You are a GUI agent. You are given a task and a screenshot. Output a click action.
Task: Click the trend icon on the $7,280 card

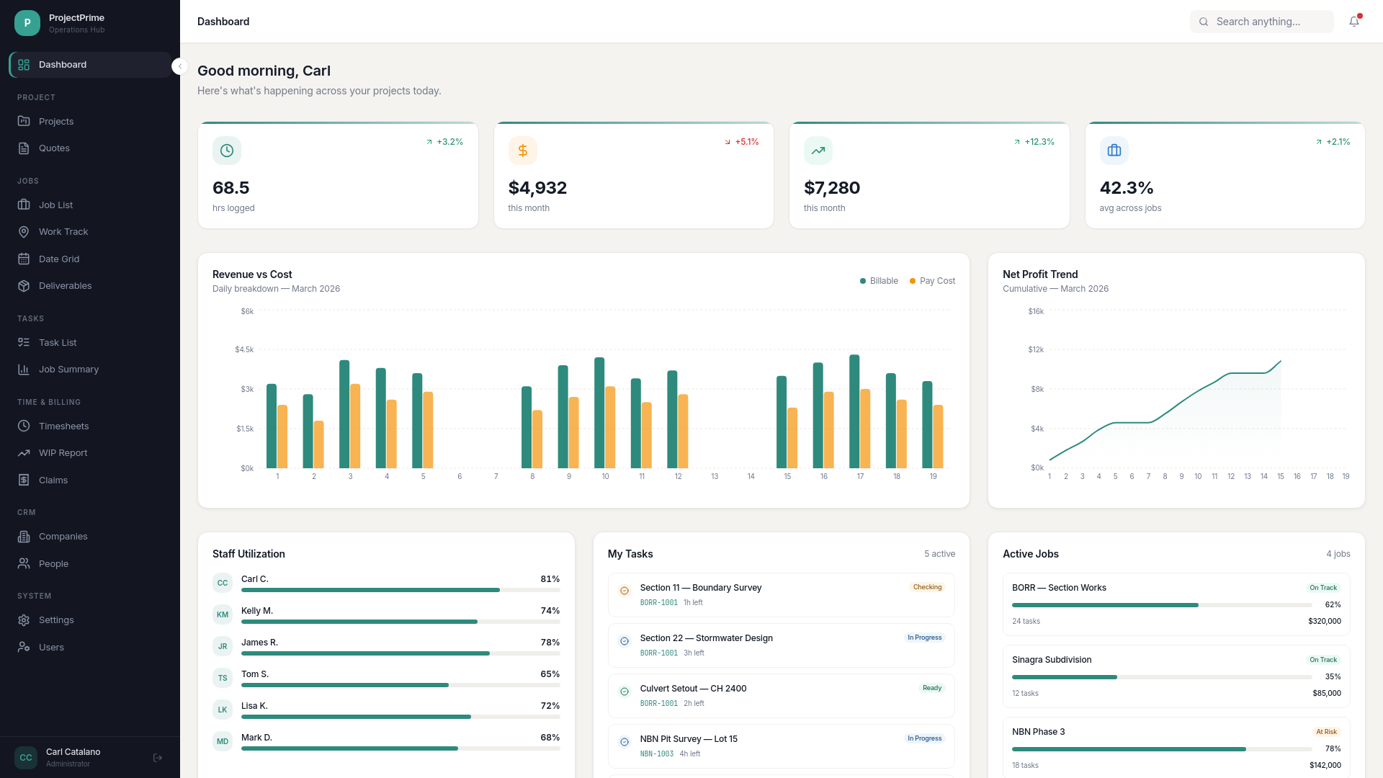818,151
